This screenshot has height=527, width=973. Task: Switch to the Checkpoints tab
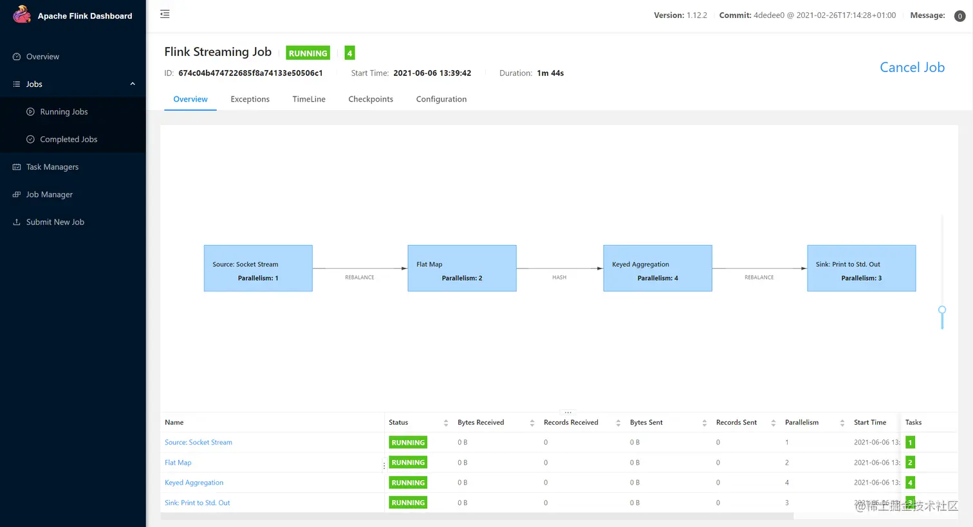coord(371,99)
